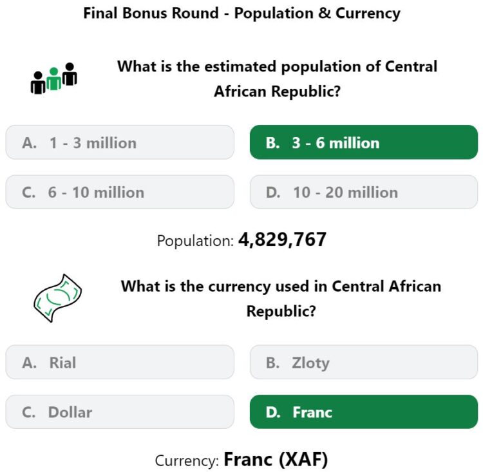Click the Franc (XAF) result text
483x472 pixels.
pyautogui.click(x=276, y=459)
